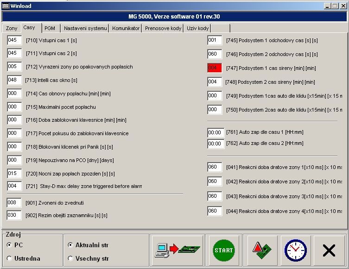Switch to the Komunikator tab
This screenshot has width=349, height=269.
coord(126,28)
